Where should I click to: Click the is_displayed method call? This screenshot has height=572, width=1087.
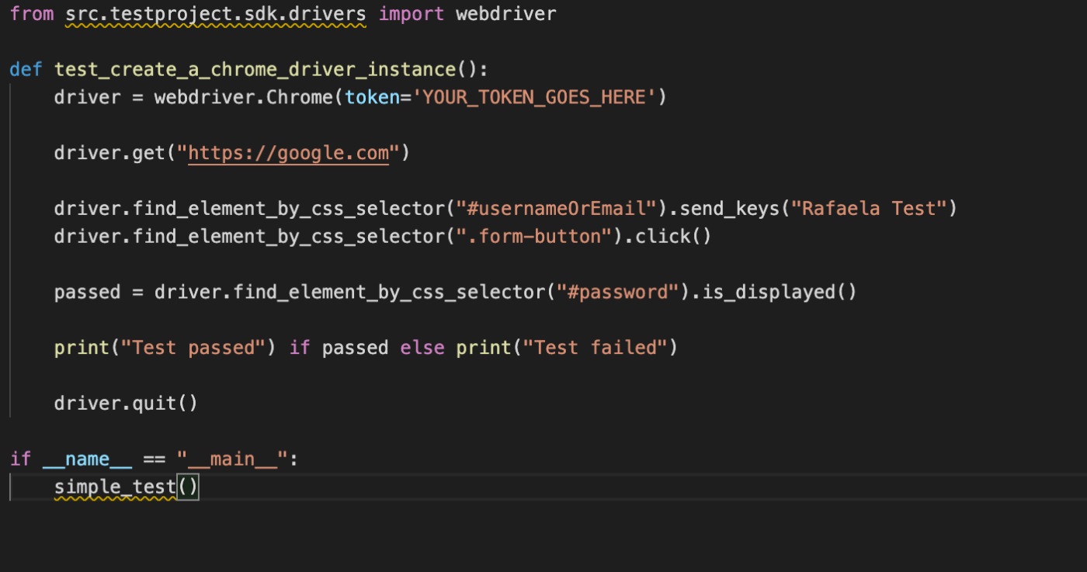pos(779,292)
